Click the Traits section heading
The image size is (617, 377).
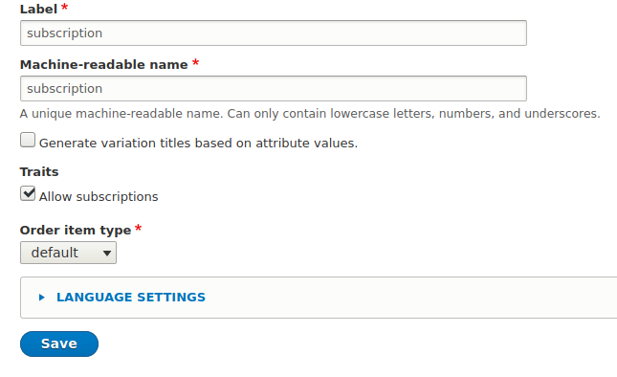pyautogui.click(x=39, y=172)
